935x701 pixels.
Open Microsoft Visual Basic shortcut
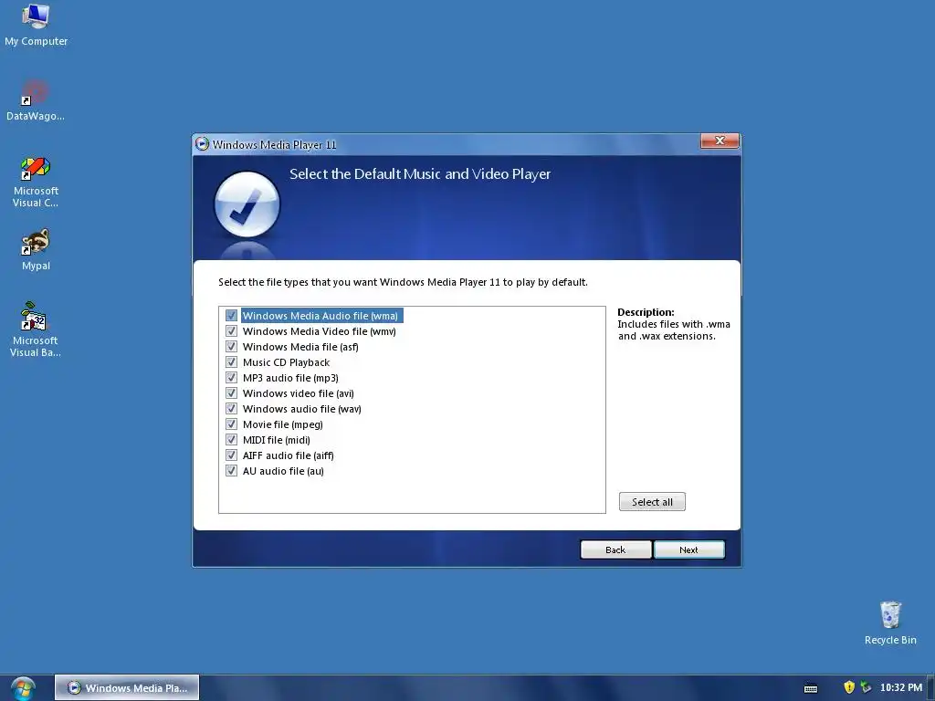click(36, 330)
